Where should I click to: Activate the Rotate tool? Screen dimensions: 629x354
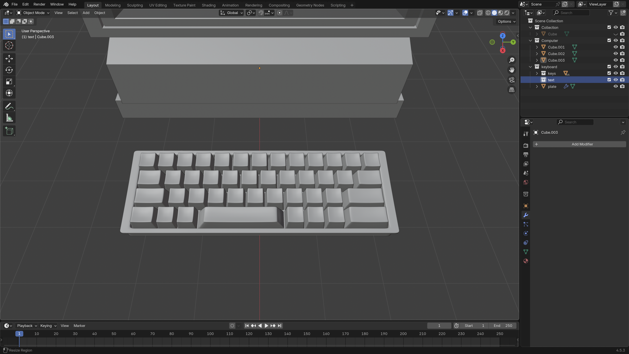pos(9,70)
